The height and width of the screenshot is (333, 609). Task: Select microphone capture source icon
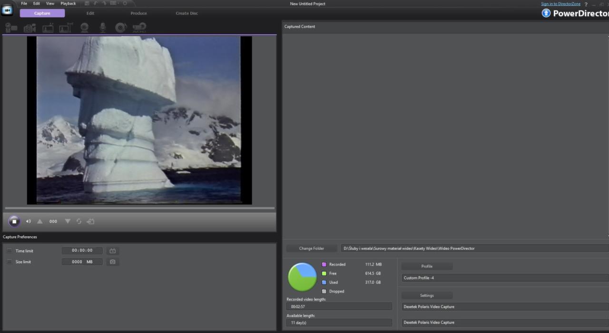coord(103,28)
